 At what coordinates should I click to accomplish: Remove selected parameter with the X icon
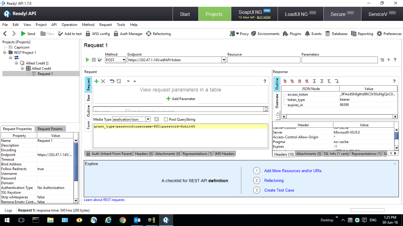point(103,81)
